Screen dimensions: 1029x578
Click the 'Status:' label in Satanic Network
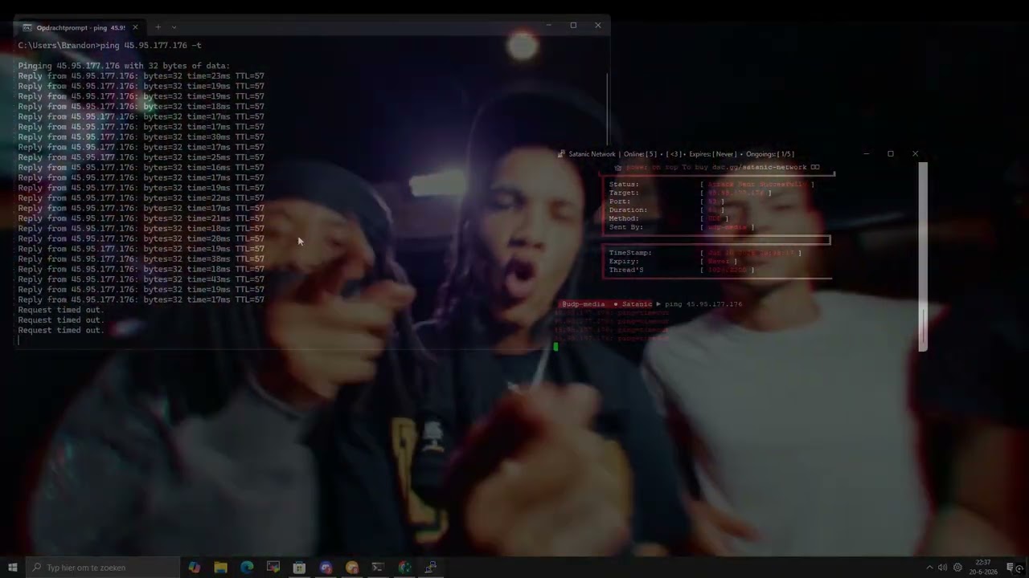pyautogui.click(x=624, y=185)
